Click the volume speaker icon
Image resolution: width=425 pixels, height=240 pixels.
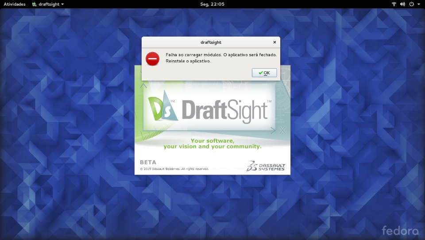pyautogui.click(x=402, y=4)
